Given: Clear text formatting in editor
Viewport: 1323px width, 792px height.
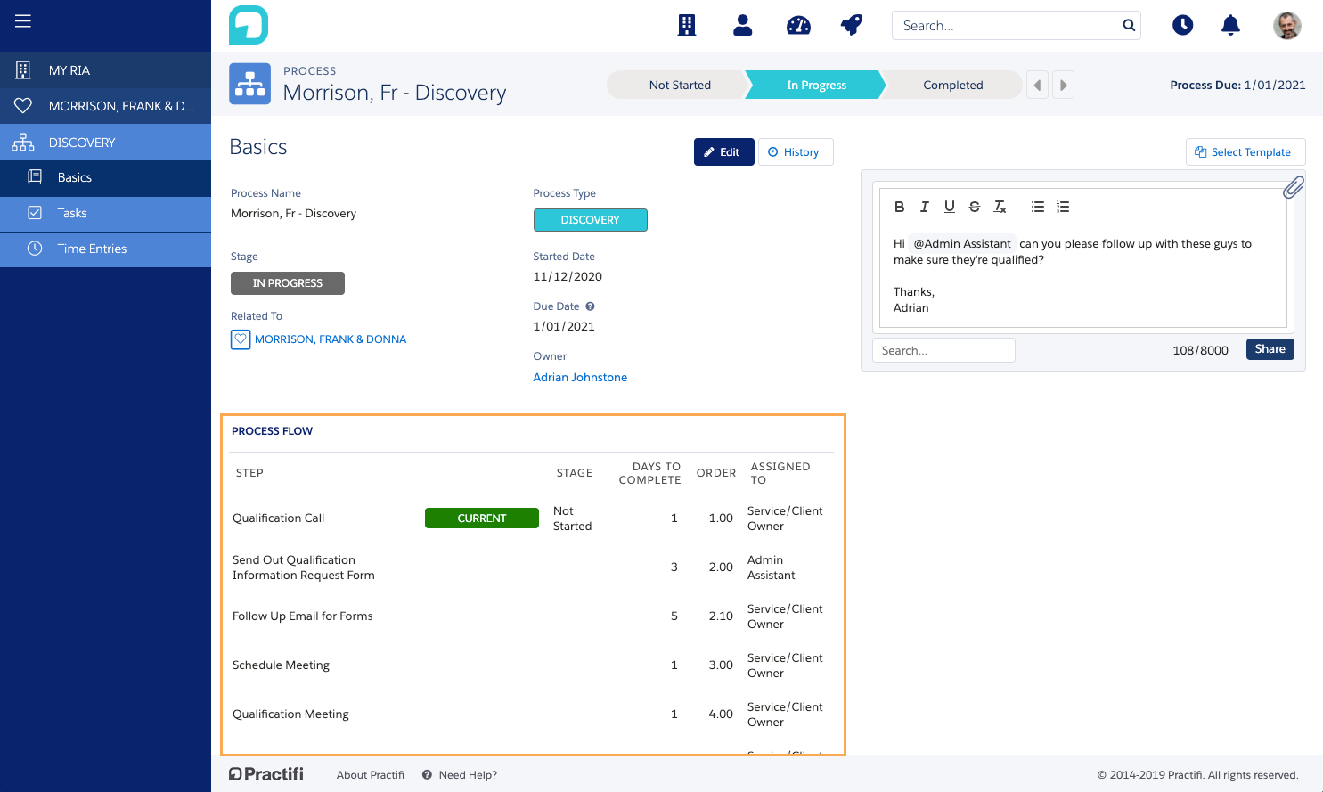Looking at the screenshot, I should click(x=1000, y=207).
